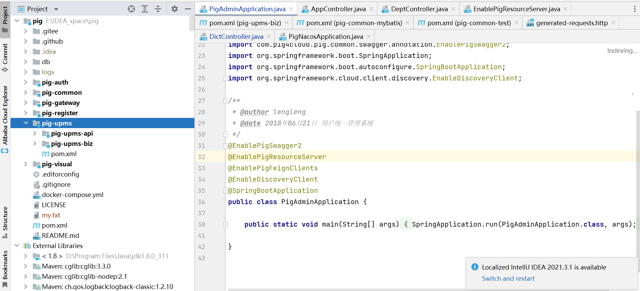Unfold main method at line 38
Viewport: 640px width, 291px height.
coord(225,224)
